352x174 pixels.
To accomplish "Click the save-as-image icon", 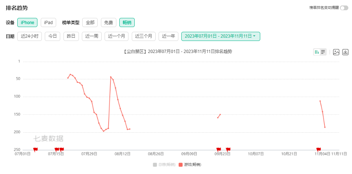I will (336, 52).
